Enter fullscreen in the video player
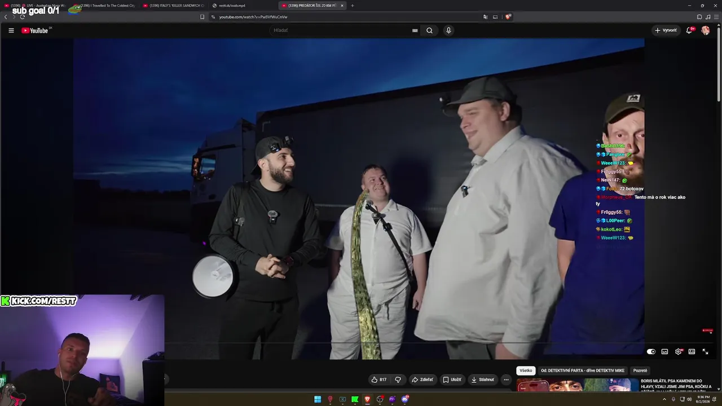722x406 pixels. (x=705, y=351)
